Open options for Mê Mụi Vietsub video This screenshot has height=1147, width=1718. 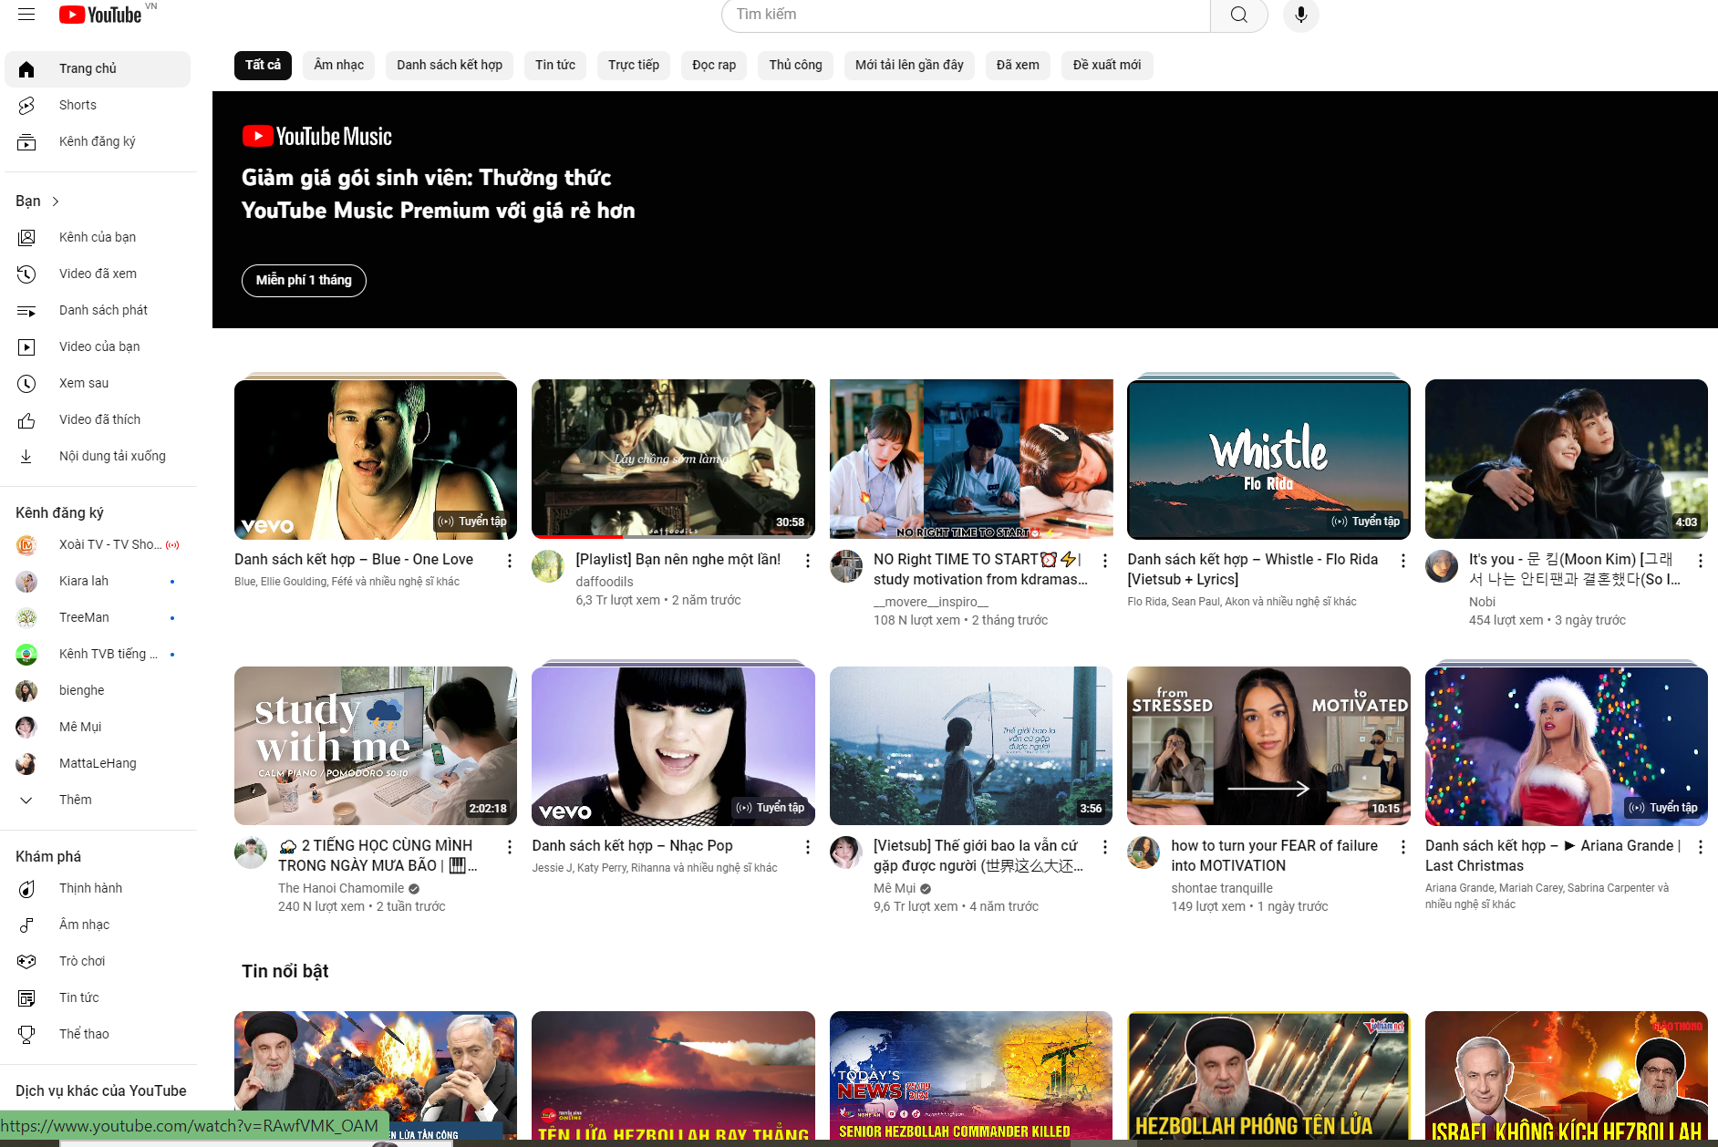[x=1105, y=847]
